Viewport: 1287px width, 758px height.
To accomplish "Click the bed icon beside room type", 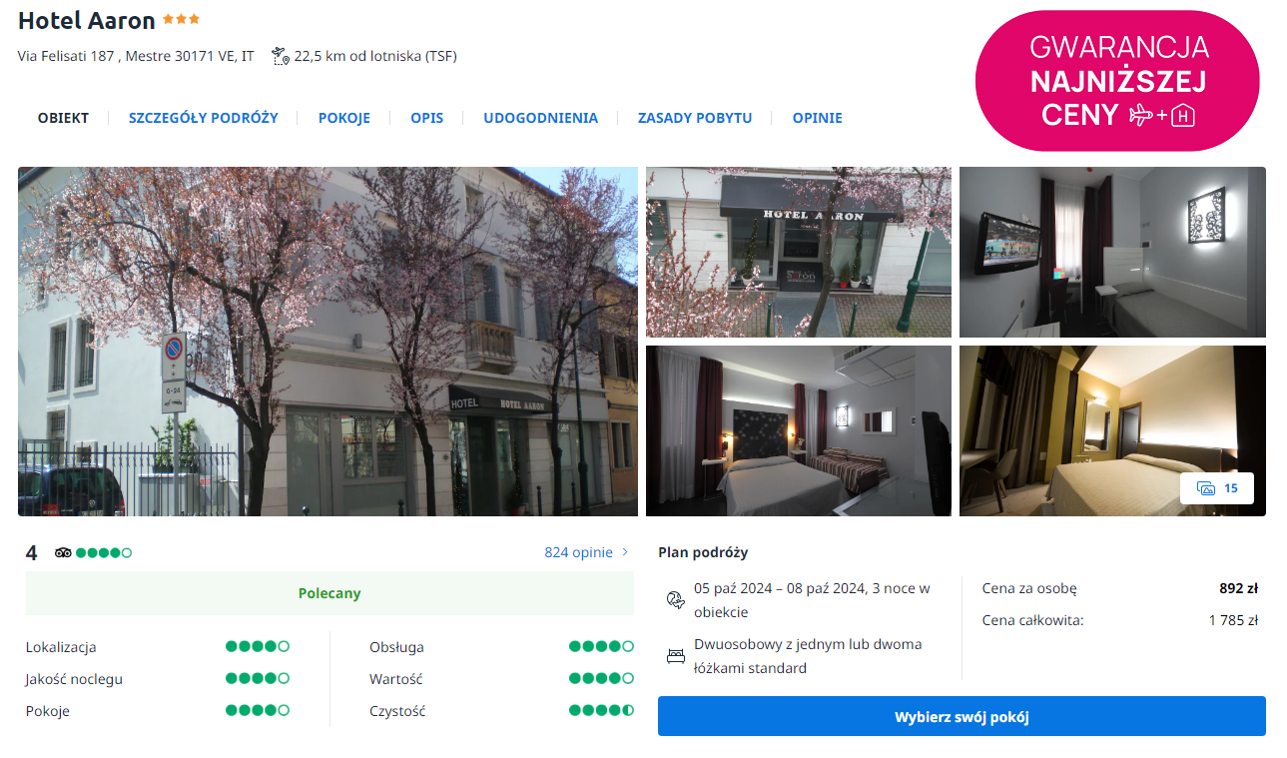I will tap(675, 656).
